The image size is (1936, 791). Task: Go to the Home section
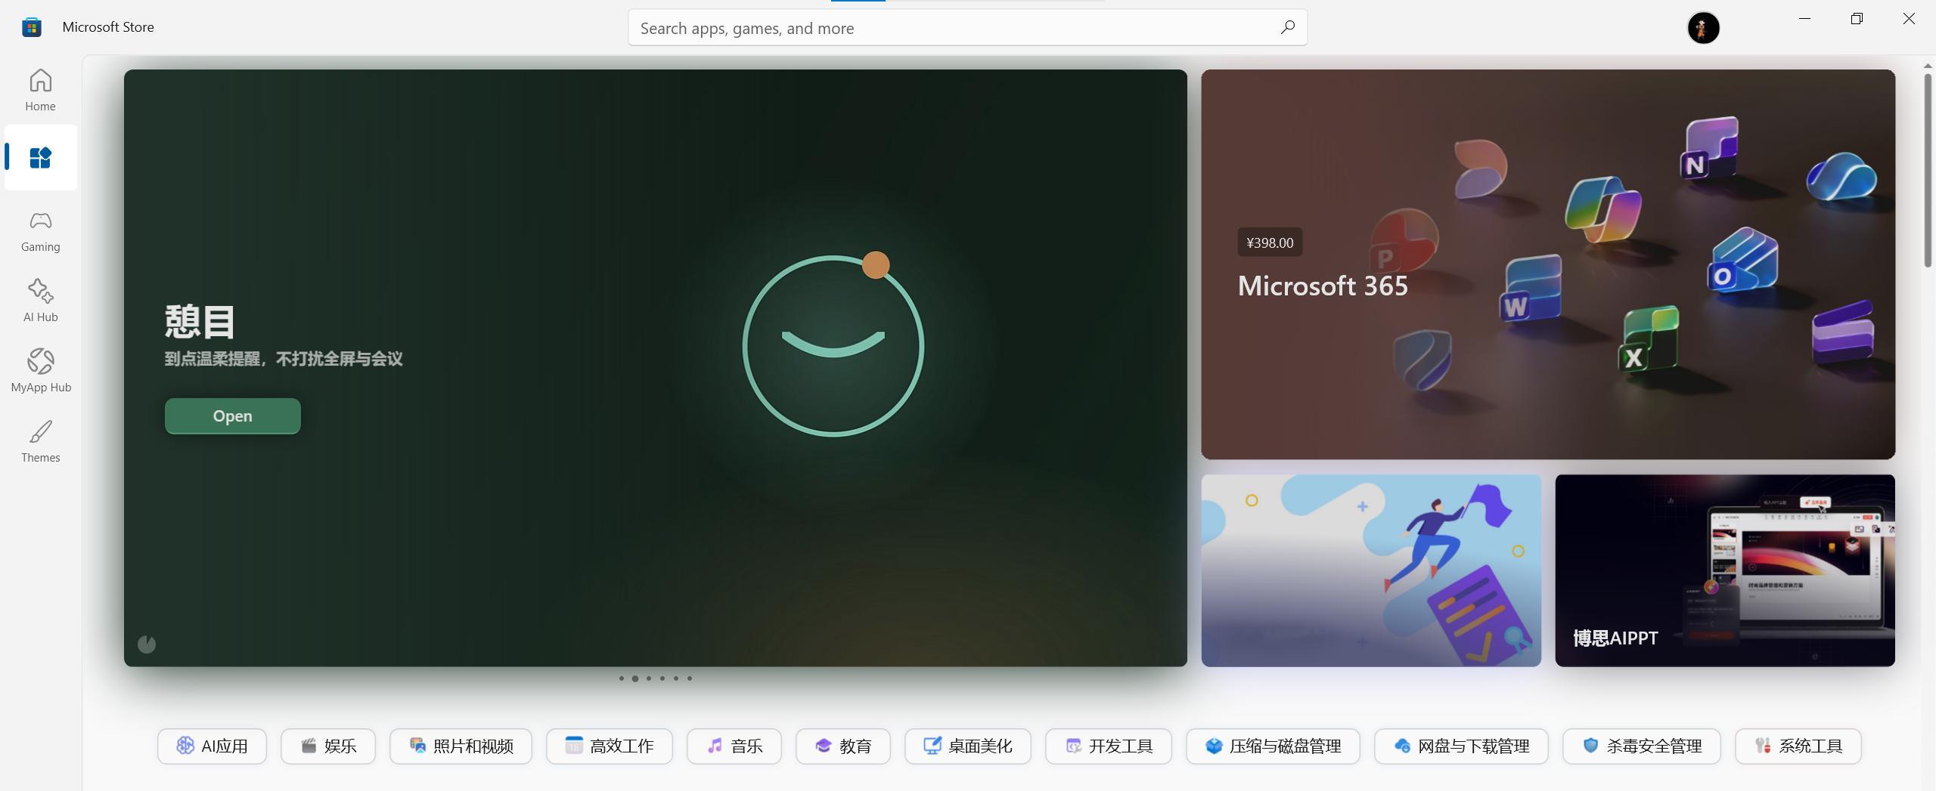[40, 90]
